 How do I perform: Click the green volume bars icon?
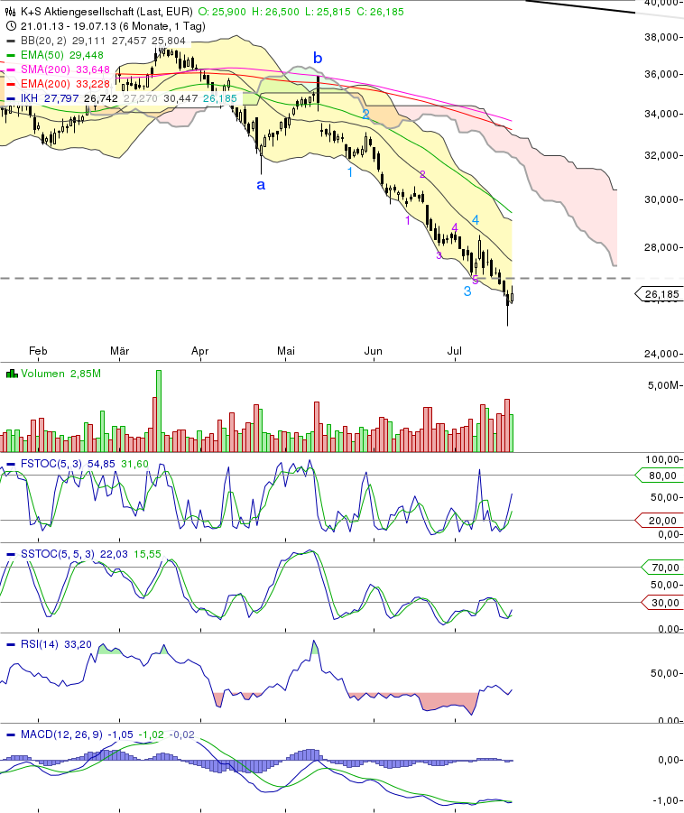[x=12, y=374]
